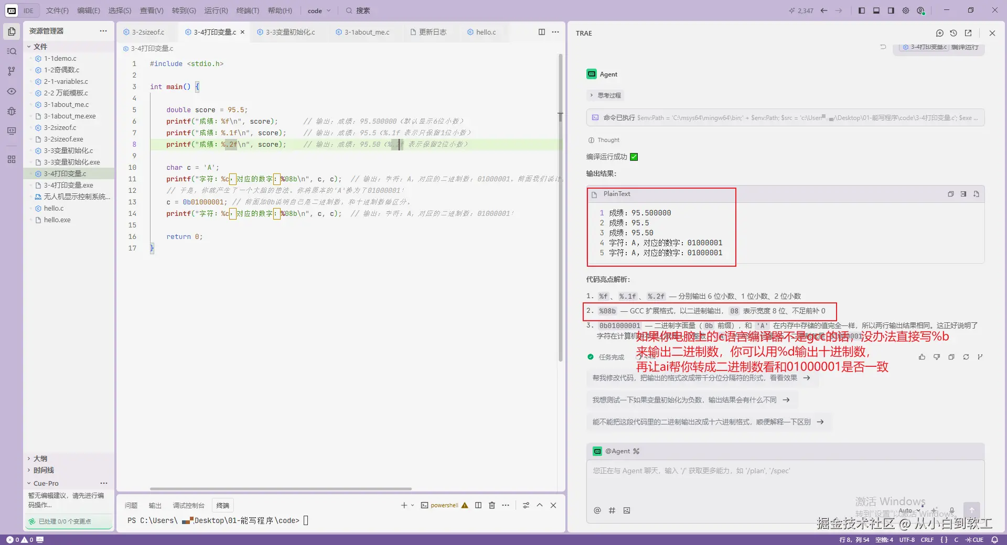The width and height of the screenshot is (1007, 545).
Task: Click the editor vertical scrollbar
Action: click(x=560, y=207)
